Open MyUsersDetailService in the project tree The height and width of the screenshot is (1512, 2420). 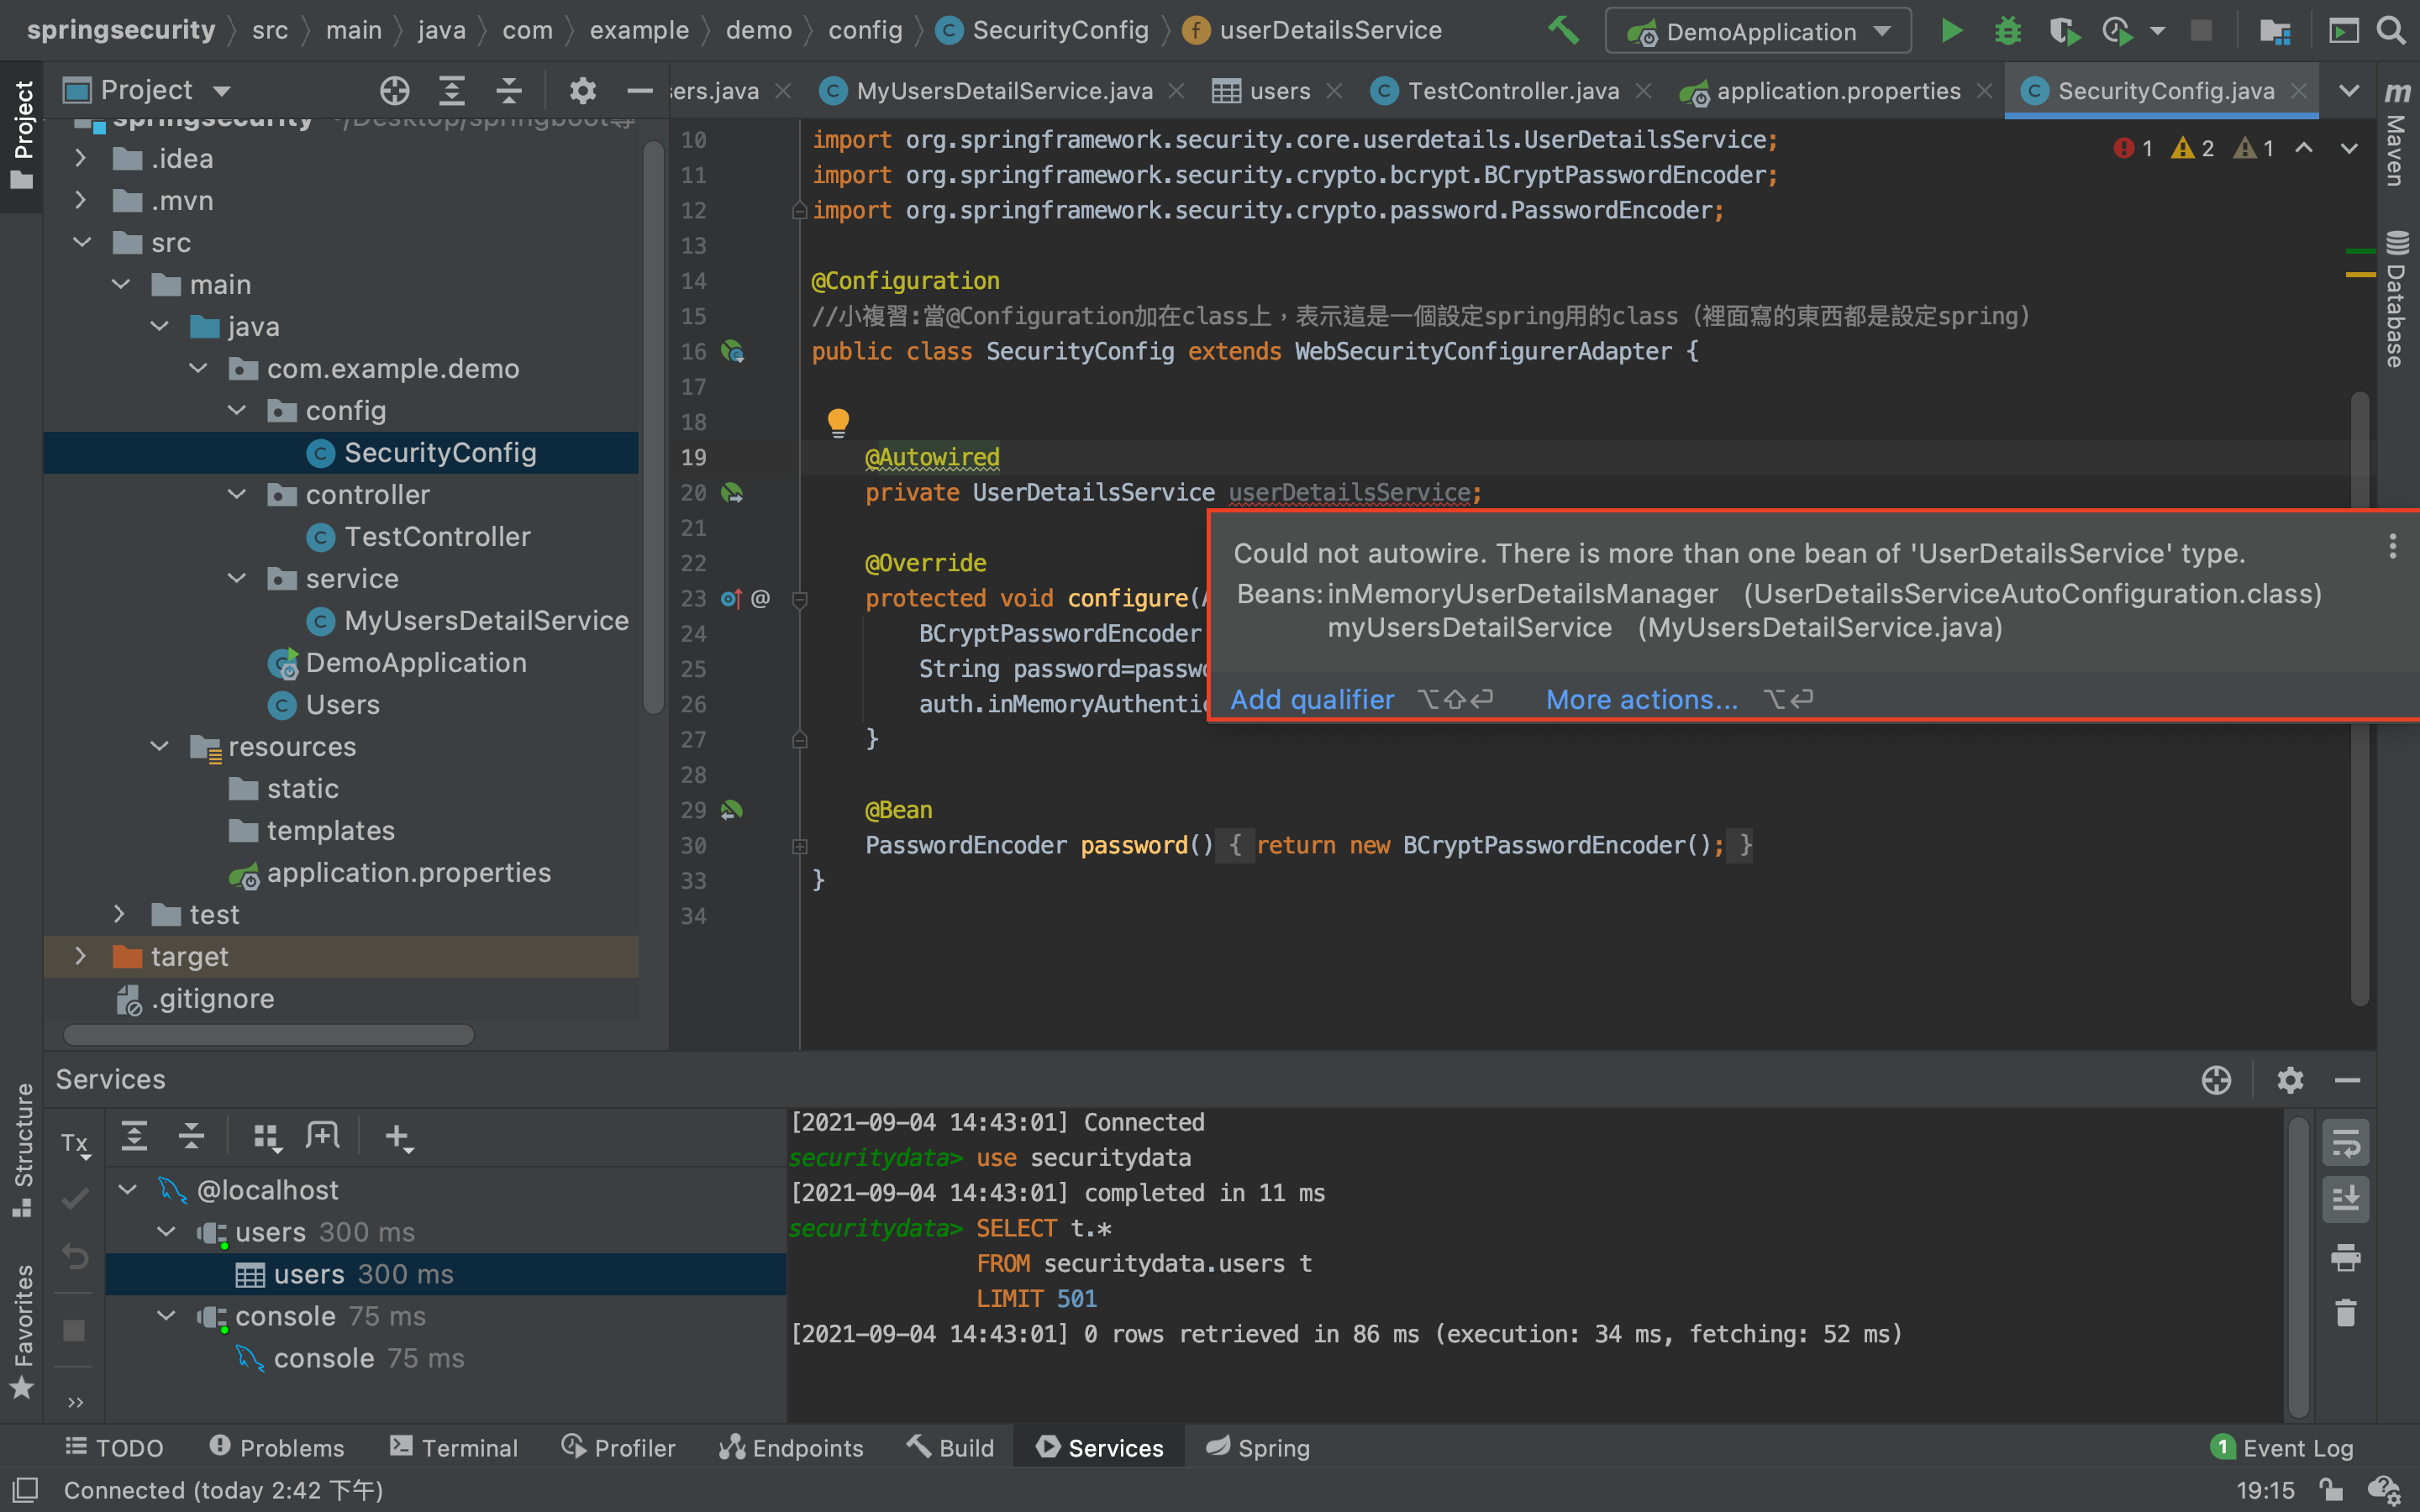[486, 621]
